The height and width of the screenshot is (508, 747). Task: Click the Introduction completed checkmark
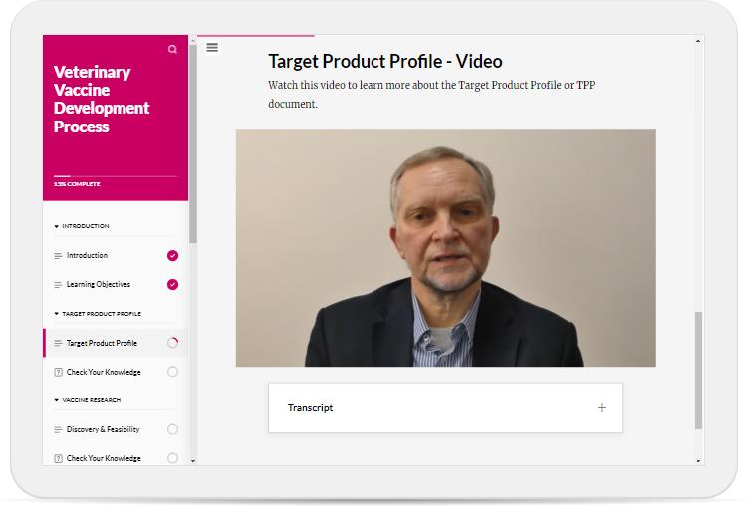(173, 256)
